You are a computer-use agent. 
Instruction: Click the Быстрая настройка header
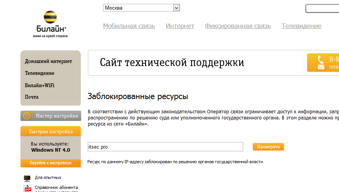50,131
